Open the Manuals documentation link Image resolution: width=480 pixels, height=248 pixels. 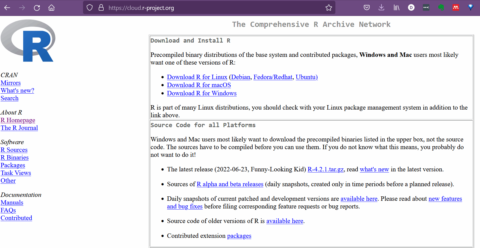[x=12, y=203]
